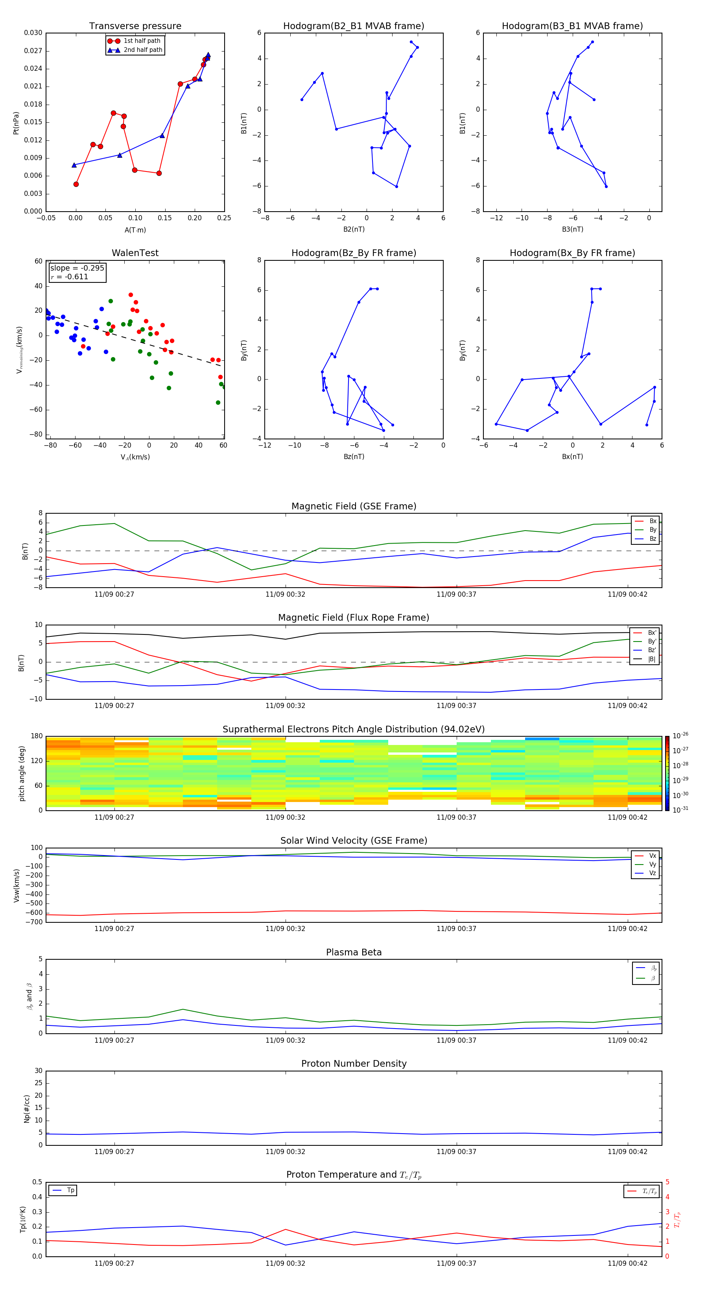The height and width of the screenshot is (1298, 708).
Task: Click 'Vx' legend entry in velocity panel
Action: (x=646, y=856)
